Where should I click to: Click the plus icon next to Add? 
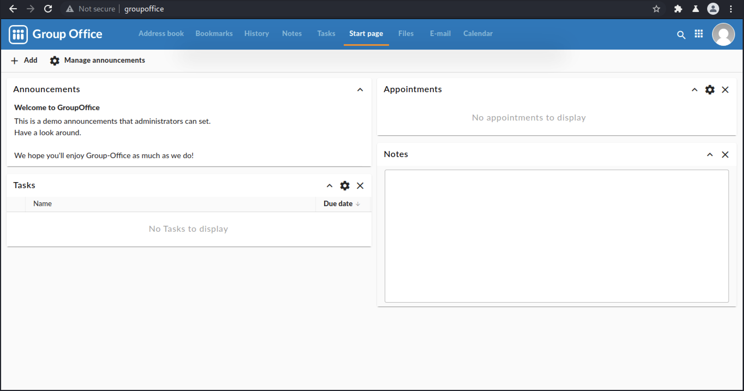(14, 61)
